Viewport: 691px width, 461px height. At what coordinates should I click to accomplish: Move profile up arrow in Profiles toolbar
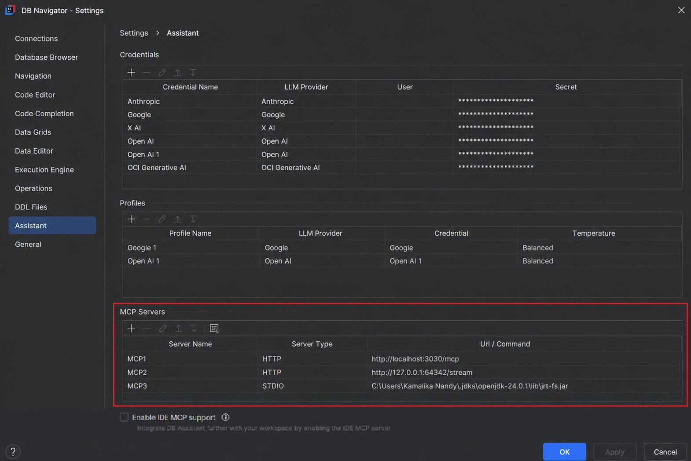point(177,219)
